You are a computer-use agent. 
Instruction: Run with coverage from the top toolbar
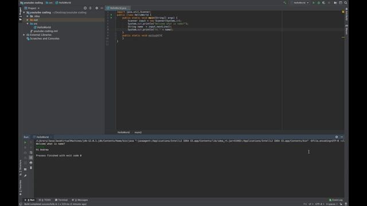(x=323, y=3)
